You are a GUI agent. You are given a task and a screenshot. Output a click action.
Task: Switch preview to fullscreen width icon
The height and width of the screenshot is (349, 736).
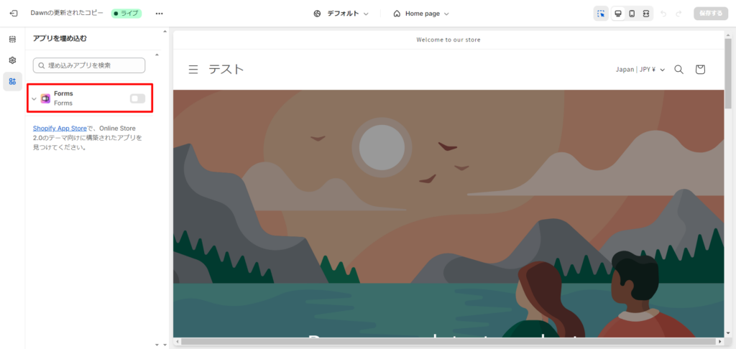click(x=646, y=14)
